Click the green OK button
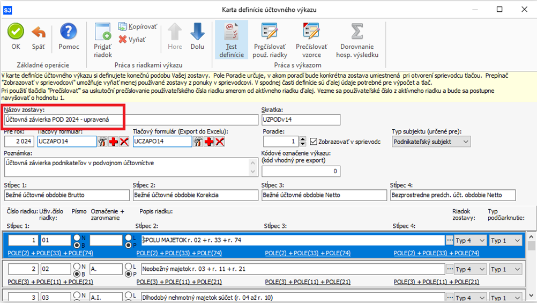This screenshot has width=537, height=303. [16, 37]
